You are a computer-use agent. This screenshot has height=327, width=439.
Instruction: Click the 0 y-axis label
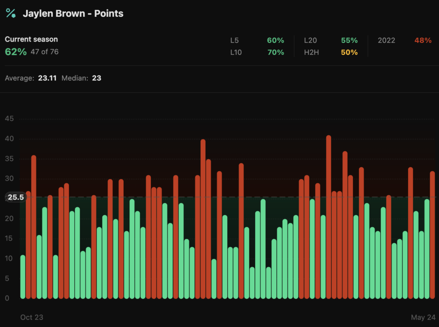[x=7, y=298]
